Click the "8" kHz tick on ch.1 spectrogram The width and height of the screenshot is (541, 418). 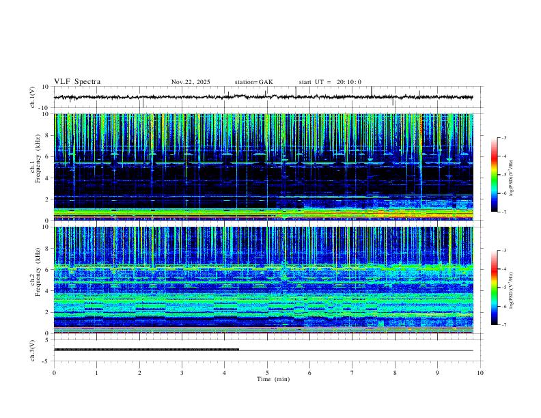(47, 135)
